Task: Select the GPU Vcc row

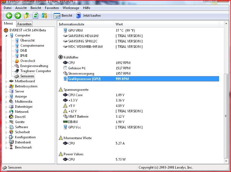Action: click(x=141, y=127)
